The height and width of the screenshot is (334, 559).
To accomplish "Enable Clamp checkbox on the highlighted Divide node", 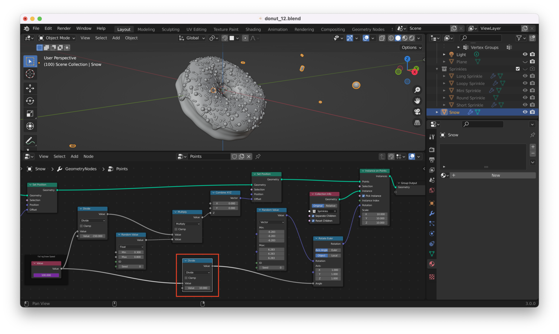I will [x=186, y=278].
